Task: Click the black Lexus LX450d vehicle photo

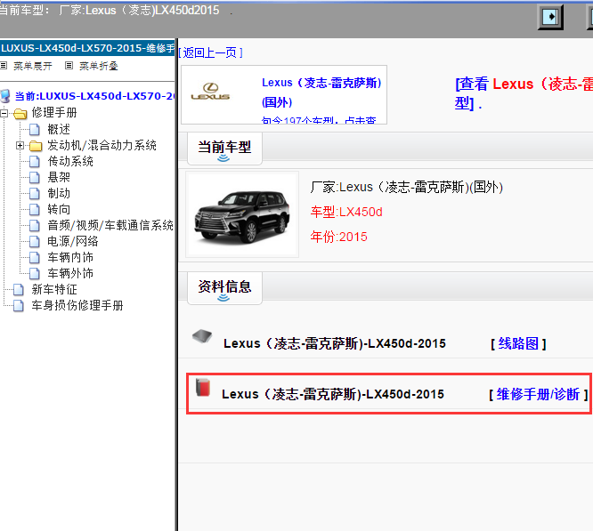Action: point(242,214)
